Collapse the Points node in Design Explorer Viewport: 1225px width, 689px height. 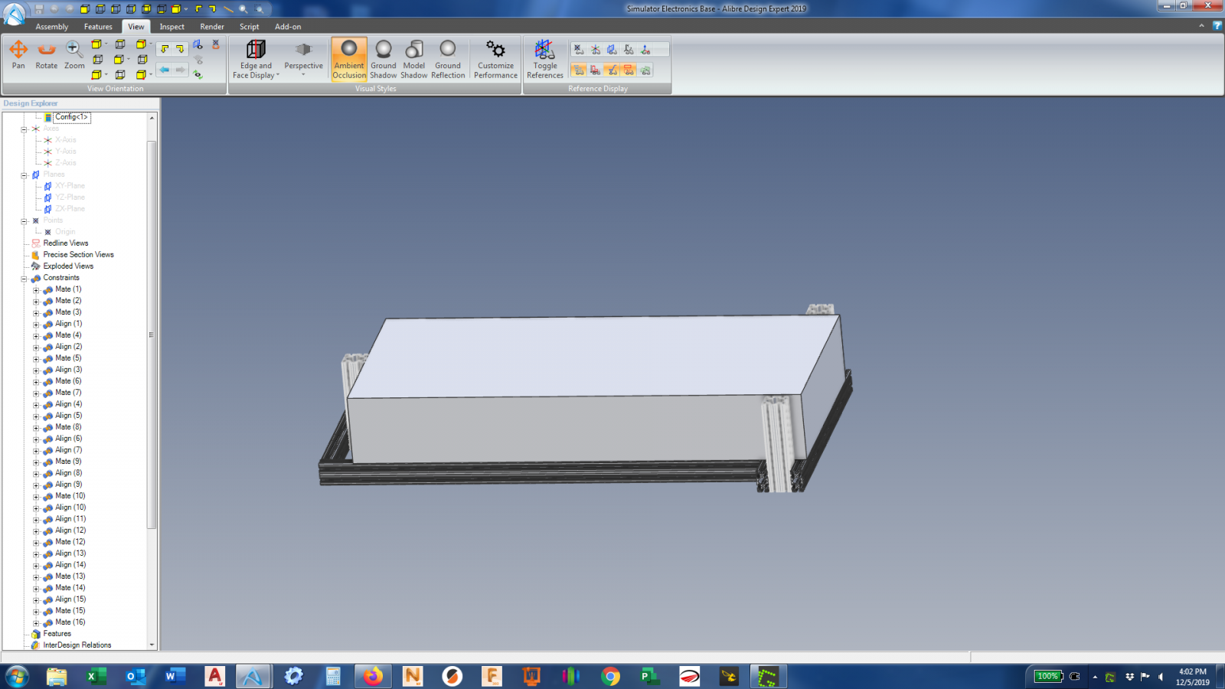24,221
